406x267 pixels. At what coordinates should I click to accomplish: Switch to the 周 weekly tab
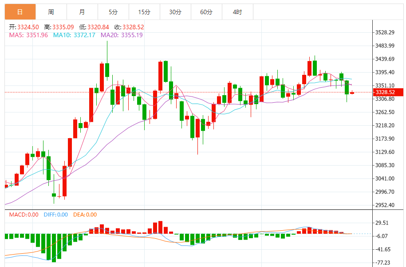51,12
